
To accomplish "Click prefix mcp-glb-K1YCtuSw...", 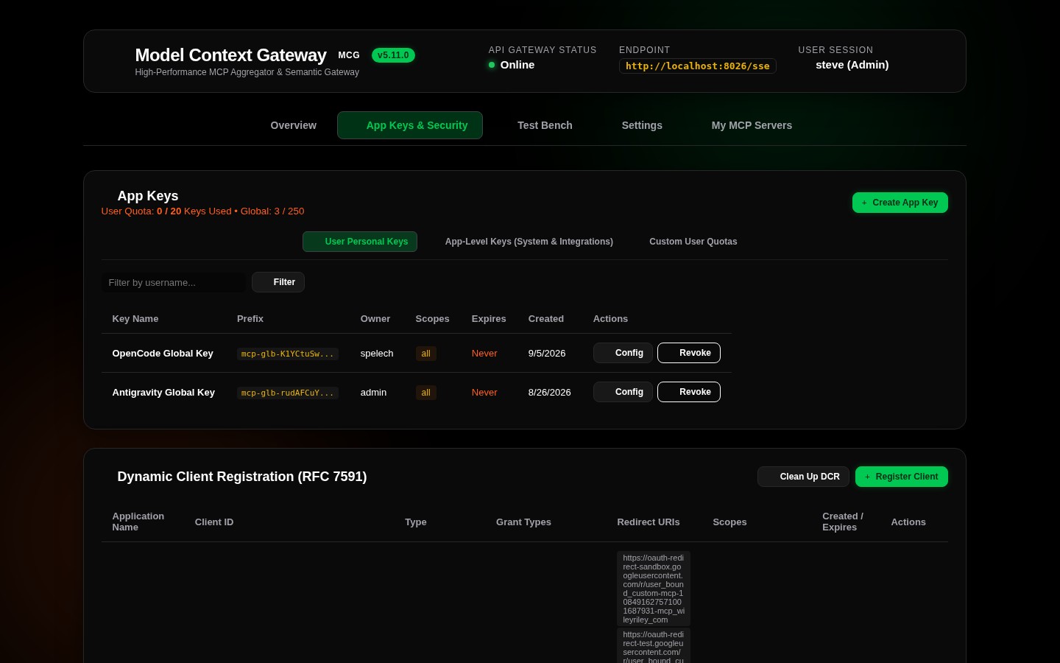I will point(288,354).
